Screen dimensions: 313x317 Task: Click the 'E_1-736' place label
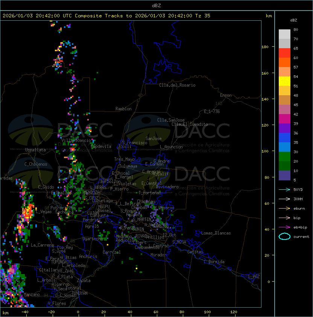(212, 111)
